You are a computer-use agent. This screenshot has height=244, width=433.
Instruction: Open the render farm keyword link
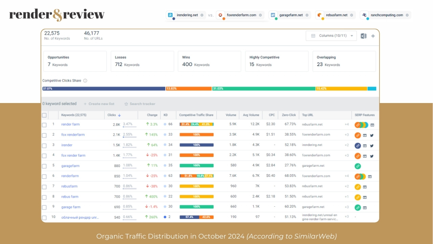tap(70, 124)
